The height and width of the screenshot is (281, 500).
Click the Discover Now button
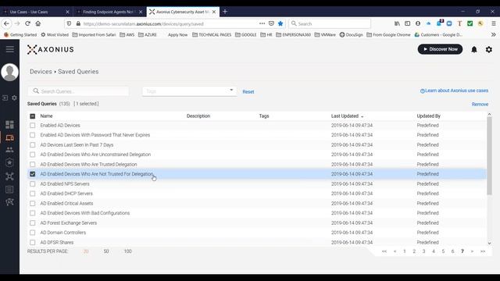coord(440,49)
